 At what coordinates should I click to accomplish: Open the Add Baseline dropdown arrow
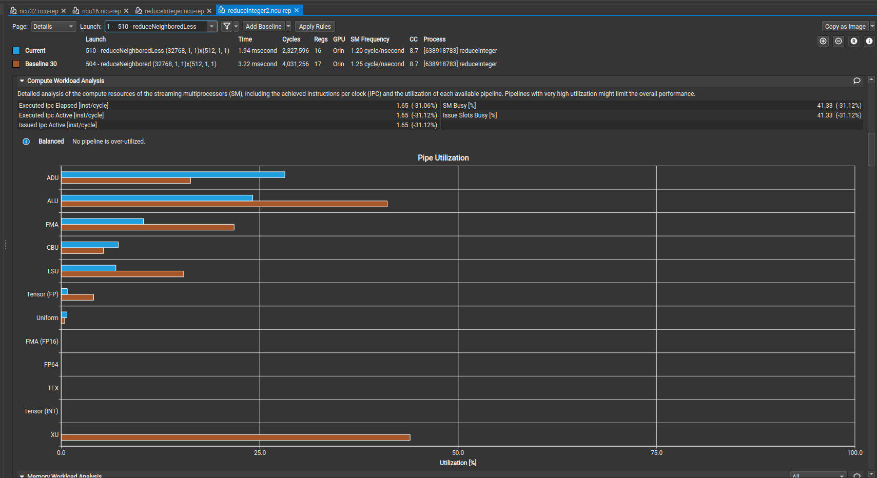click(x=288, y=26)
